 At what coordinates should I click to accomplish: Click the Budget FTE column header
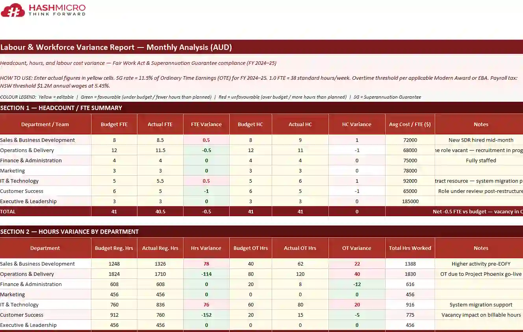pos(114,125)
